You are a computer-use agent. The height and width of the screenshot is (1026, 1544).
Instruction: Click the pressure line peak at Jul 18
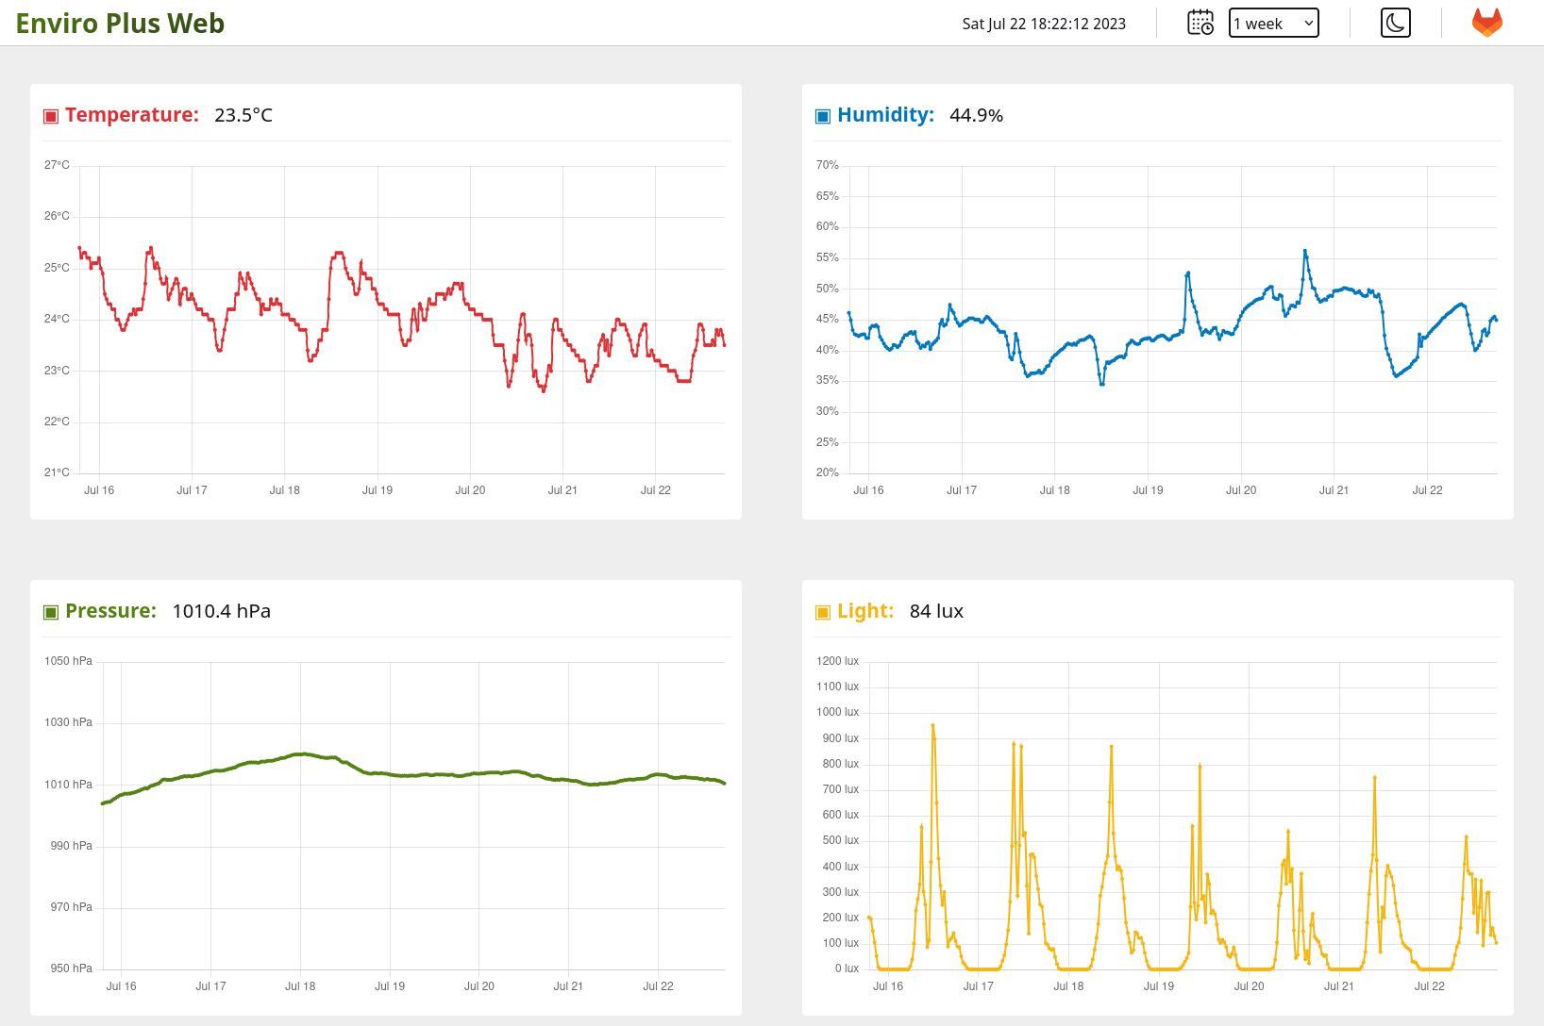tap(301, 753)
